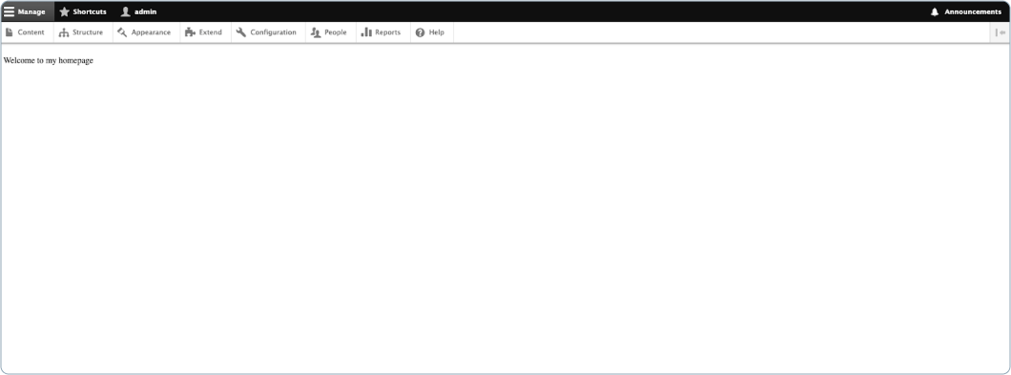Toggle toolbar orientation to vertical
The height and width of the screenshot is (375, 1011).
pyautogui.click(x=1001, y=32)
